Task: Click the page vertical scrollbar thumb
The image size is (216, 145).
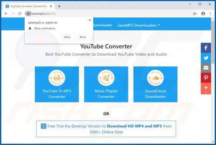Action: (x=213, y=43)
